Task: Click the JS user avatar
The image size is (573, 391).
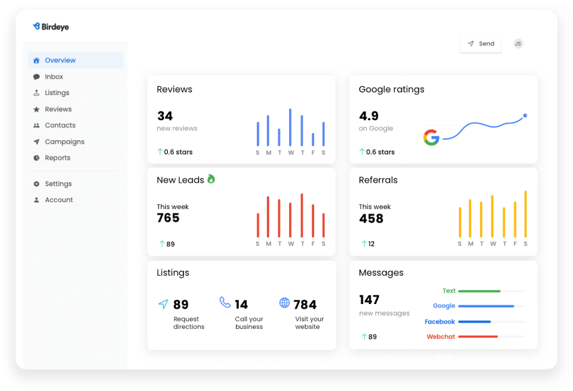Action: coord(518,44)
